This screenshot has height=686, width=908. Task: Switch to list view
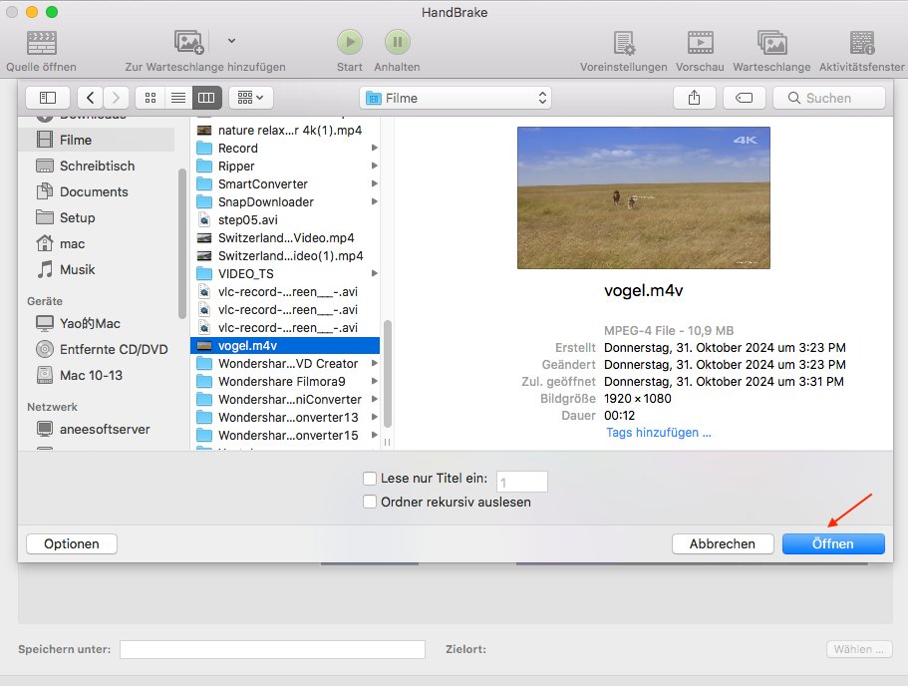[178, 98]
